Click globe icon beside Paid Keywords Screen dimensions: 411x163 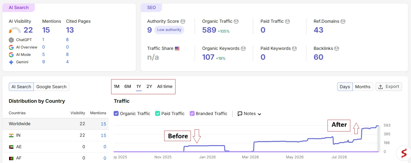point(295,48)
